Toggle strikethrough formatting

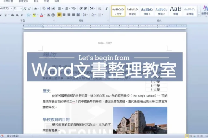13,15
